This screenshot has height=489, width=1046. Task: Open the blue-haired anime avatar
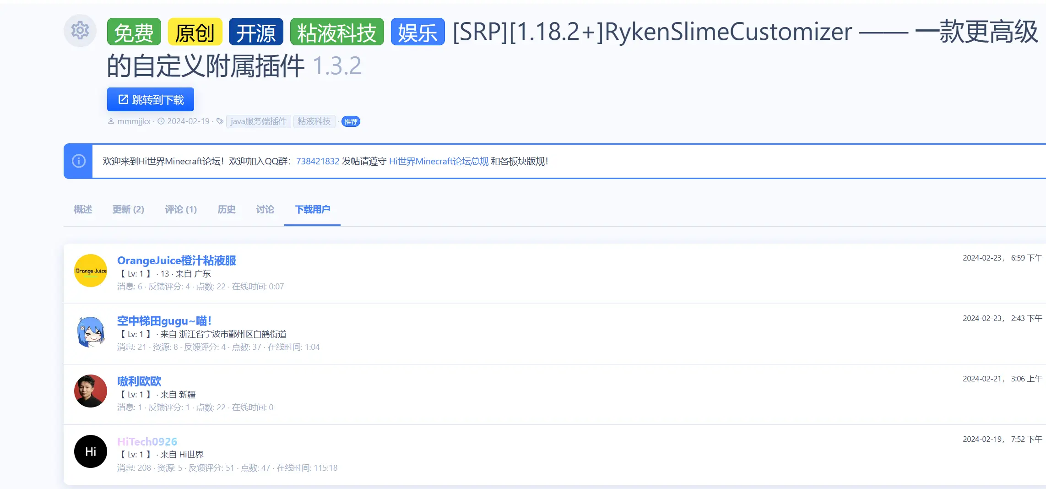click(x=91, y=331)
